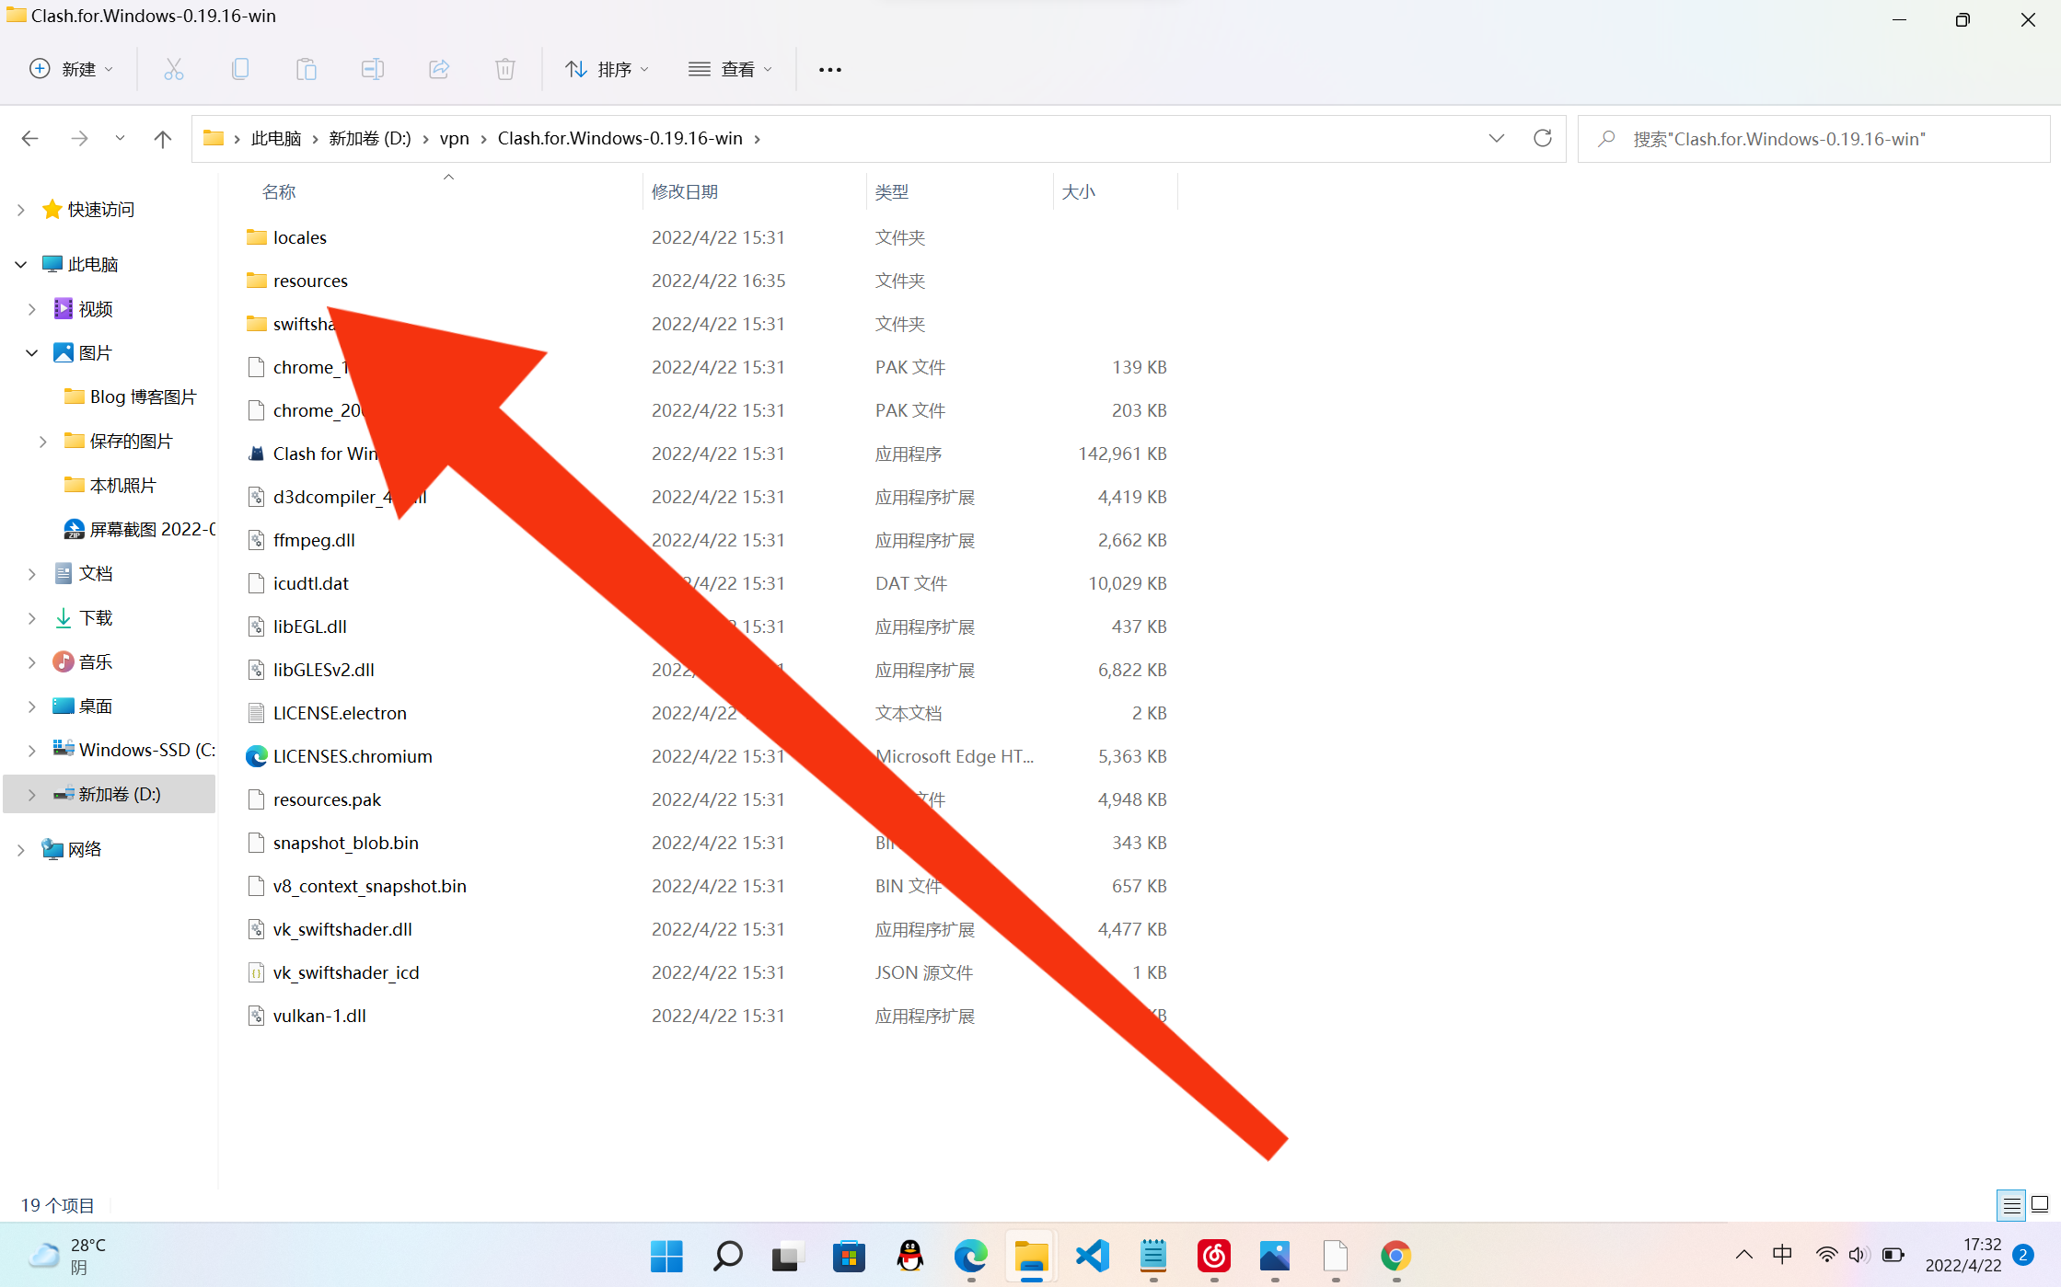Switch to large thumbnails view toggle
The width and height of the screenshot is (2061, 1287).
pyautogui.click(x=2040, y=1204)
